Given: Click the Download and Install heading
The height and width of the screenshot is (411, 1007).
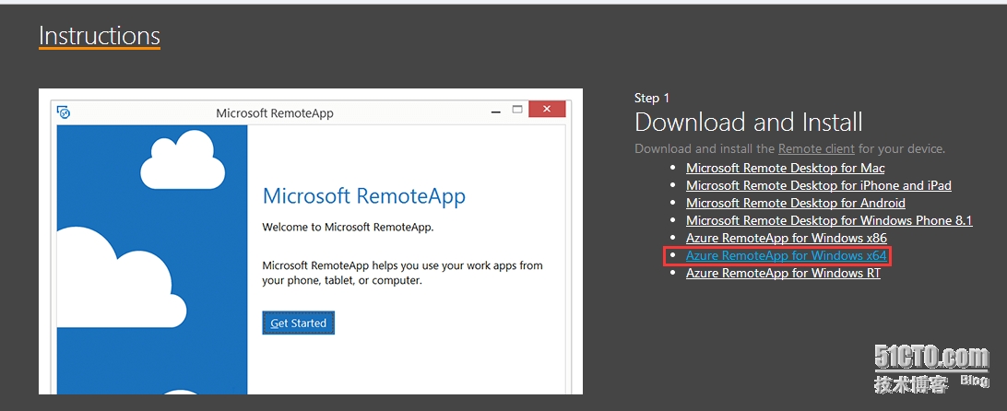Looking at the screenshot, I should (x=748, y=122).
